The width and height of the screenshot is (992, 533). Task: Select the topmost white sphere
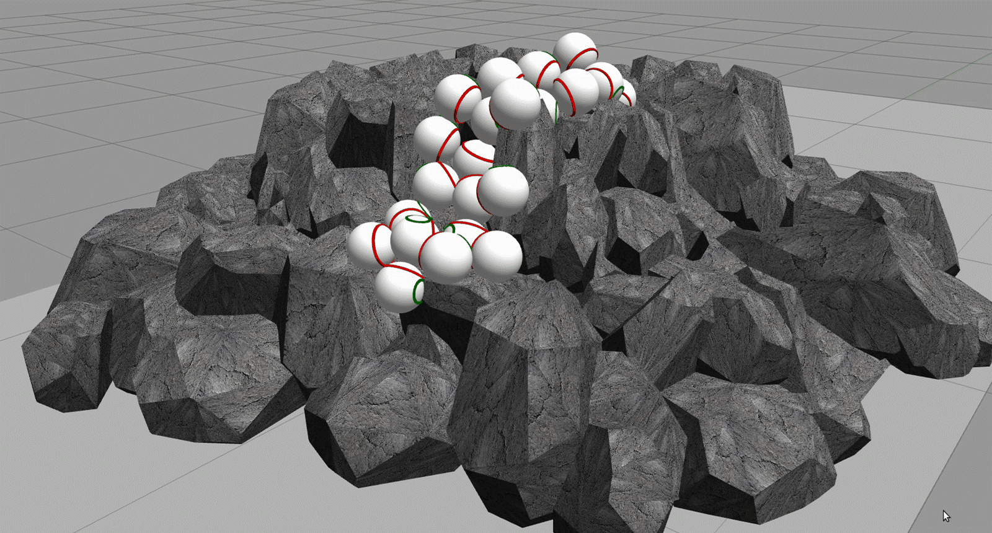(x=575, y=51)
